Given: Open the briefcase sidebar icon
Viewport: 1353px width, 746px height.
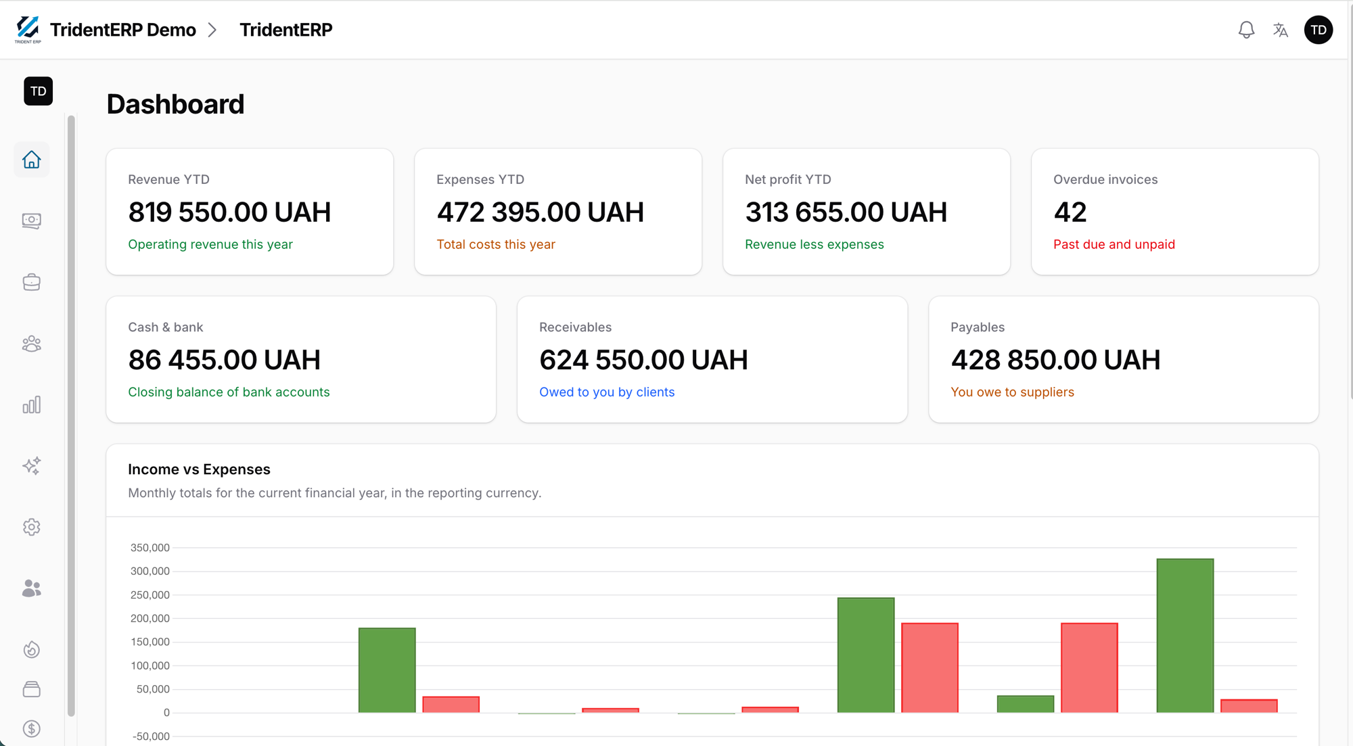Looking at the screenshot, I should pyautogui.click(x=31, y=282).
